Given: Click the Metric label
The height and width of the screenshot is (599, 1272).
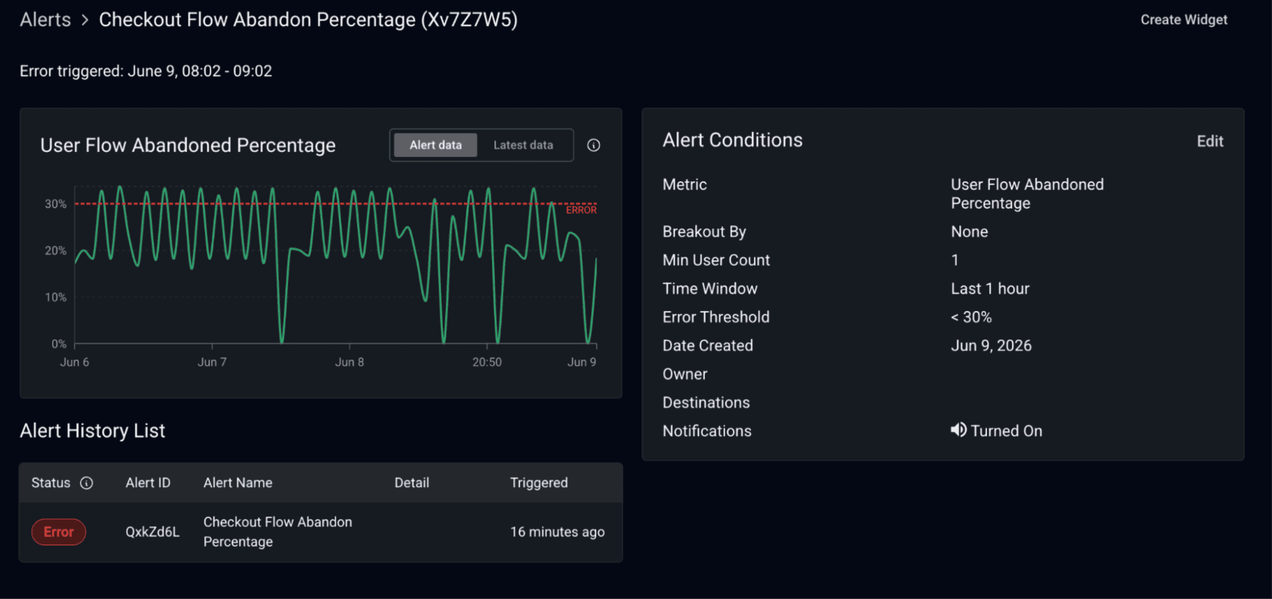Looking at the screenshot, I should tap(685, 185).
